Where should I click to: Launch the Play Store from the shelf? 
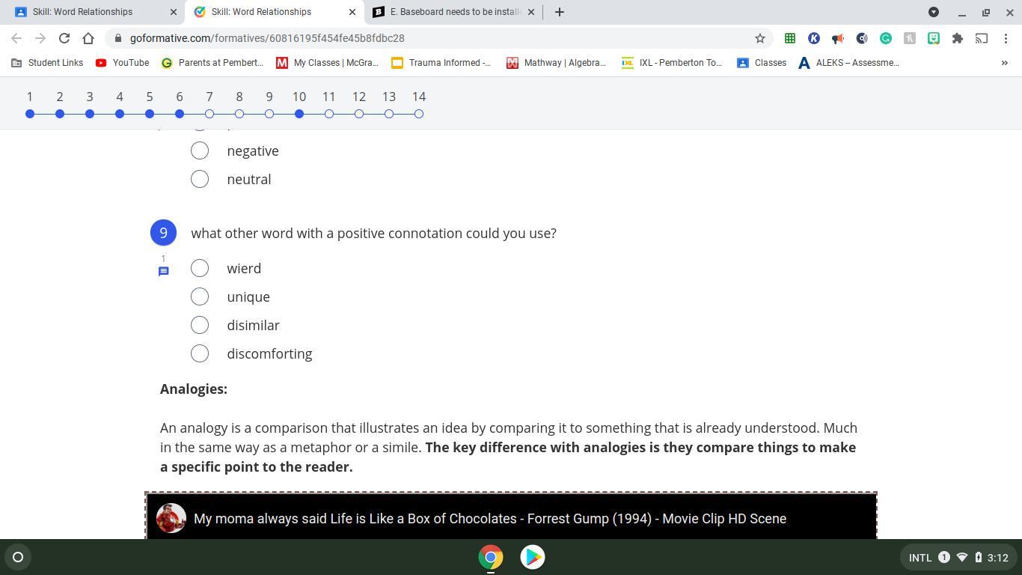[533, 557]
